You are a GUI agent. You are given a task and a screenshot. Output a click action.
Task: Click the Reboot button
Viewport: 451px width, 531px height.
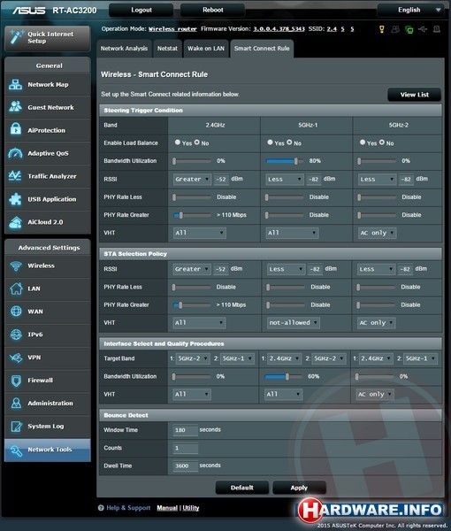point(213,10)
